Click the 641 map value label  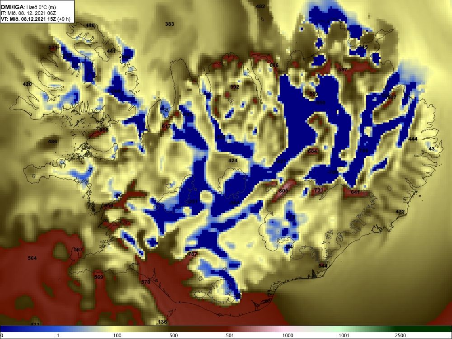(355, 192)
